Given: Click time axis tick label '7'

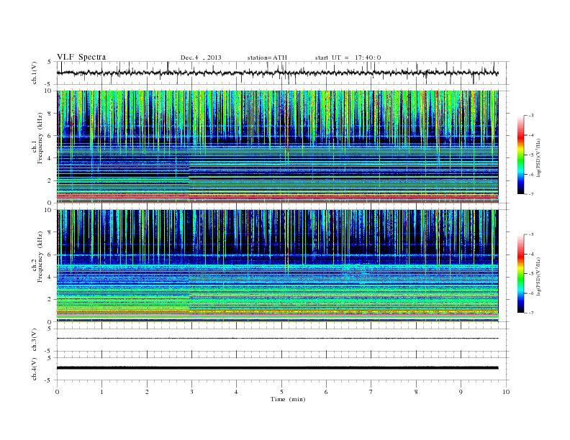Looking at the screenshot, I should tap(371, 392).
